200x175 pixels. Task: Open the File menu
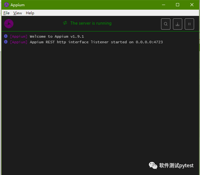click(x=6, y=13)
